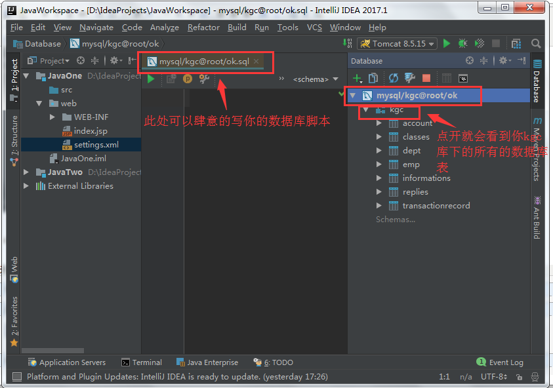Click the gray Stop square in main toolbar
This screenshot has height=388, width=553.
coord(495,43)
